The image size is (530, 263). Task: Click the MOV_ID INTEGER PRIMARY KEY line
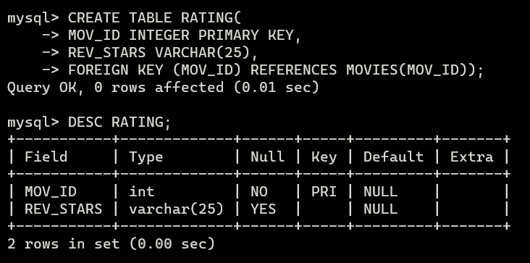pyautogui.click(x=185, y=36)
